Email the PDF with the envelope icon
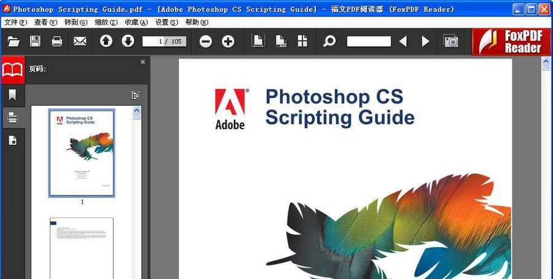Viewport: 553px width, 279px height. [80, 41]
